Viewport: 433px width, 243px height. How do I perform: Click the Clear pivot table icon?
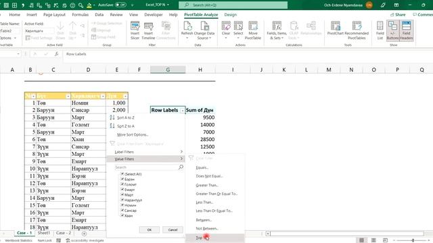click(226, 26)
